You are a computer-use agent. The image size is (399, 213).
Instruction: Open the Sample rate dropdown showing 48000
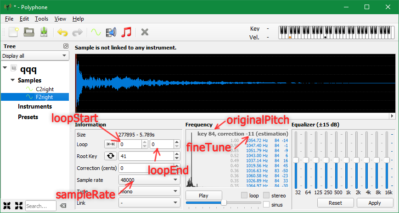[149, 180]
